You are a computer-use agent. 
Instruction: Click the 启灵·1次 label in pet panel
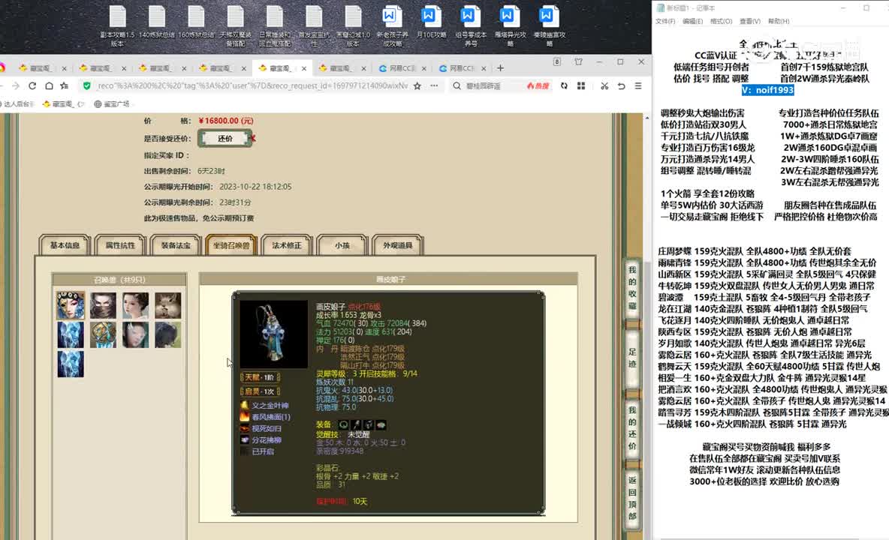pyautogui.click(x=261, y=391)
